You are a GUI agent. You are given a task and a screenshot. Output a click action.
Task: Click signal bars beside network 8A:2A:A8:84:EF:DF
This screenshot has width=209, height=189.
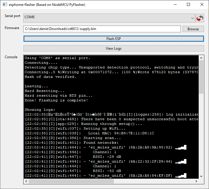tap(181, 176)
